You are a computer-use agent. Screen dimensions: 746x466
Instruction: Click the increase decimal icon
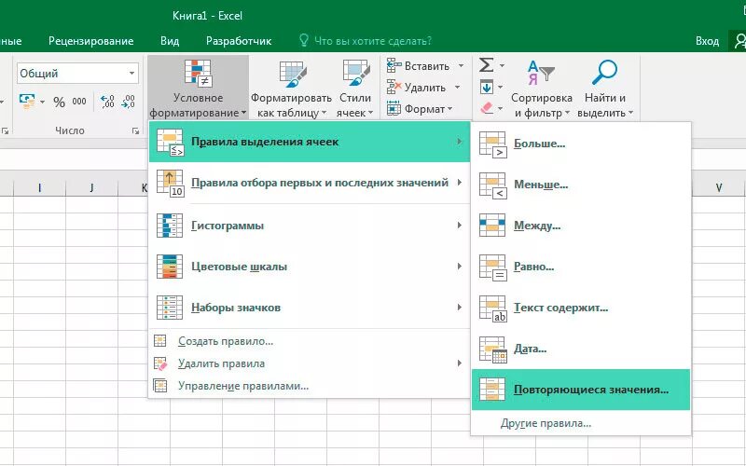coord(107,102)
